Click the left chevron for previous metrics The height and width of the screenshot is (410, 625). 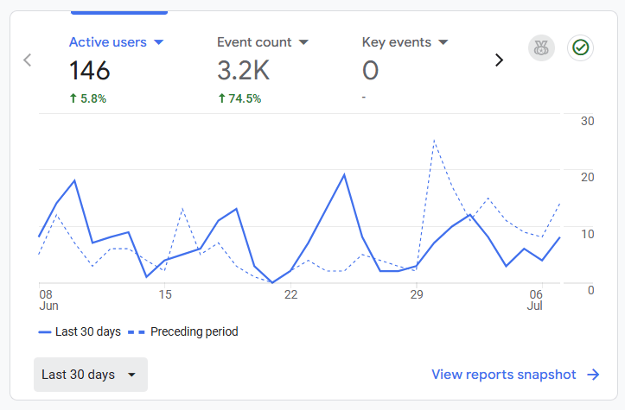coord(28,60)
